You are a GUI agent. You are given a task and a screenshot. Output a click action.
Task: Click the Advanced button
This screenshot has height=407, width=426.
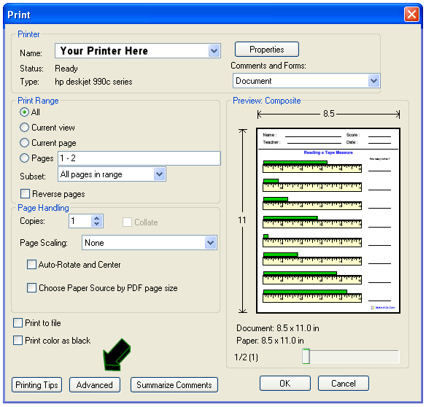[95, 384]
